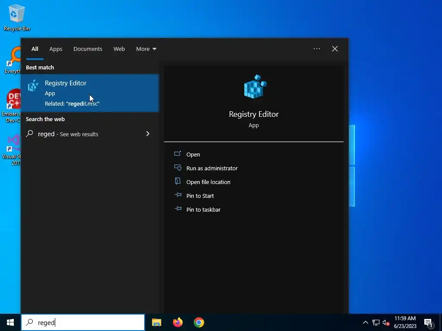Open the notification center icon
This screenshot has width=442, height=331.
(428, 323)
